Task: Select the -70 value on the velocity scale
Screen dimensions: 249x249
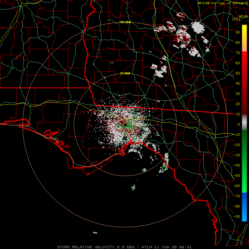Action: (237, 196)
